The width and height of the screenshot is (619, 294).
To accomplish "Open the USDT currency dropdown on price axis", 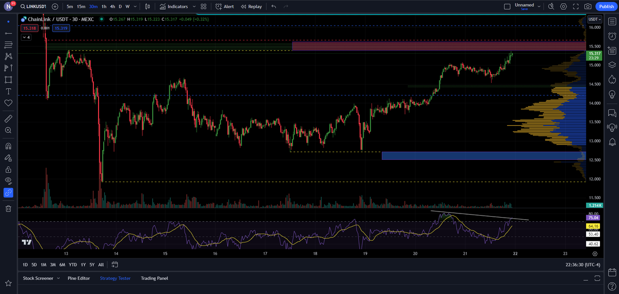I will coord(594,20).
